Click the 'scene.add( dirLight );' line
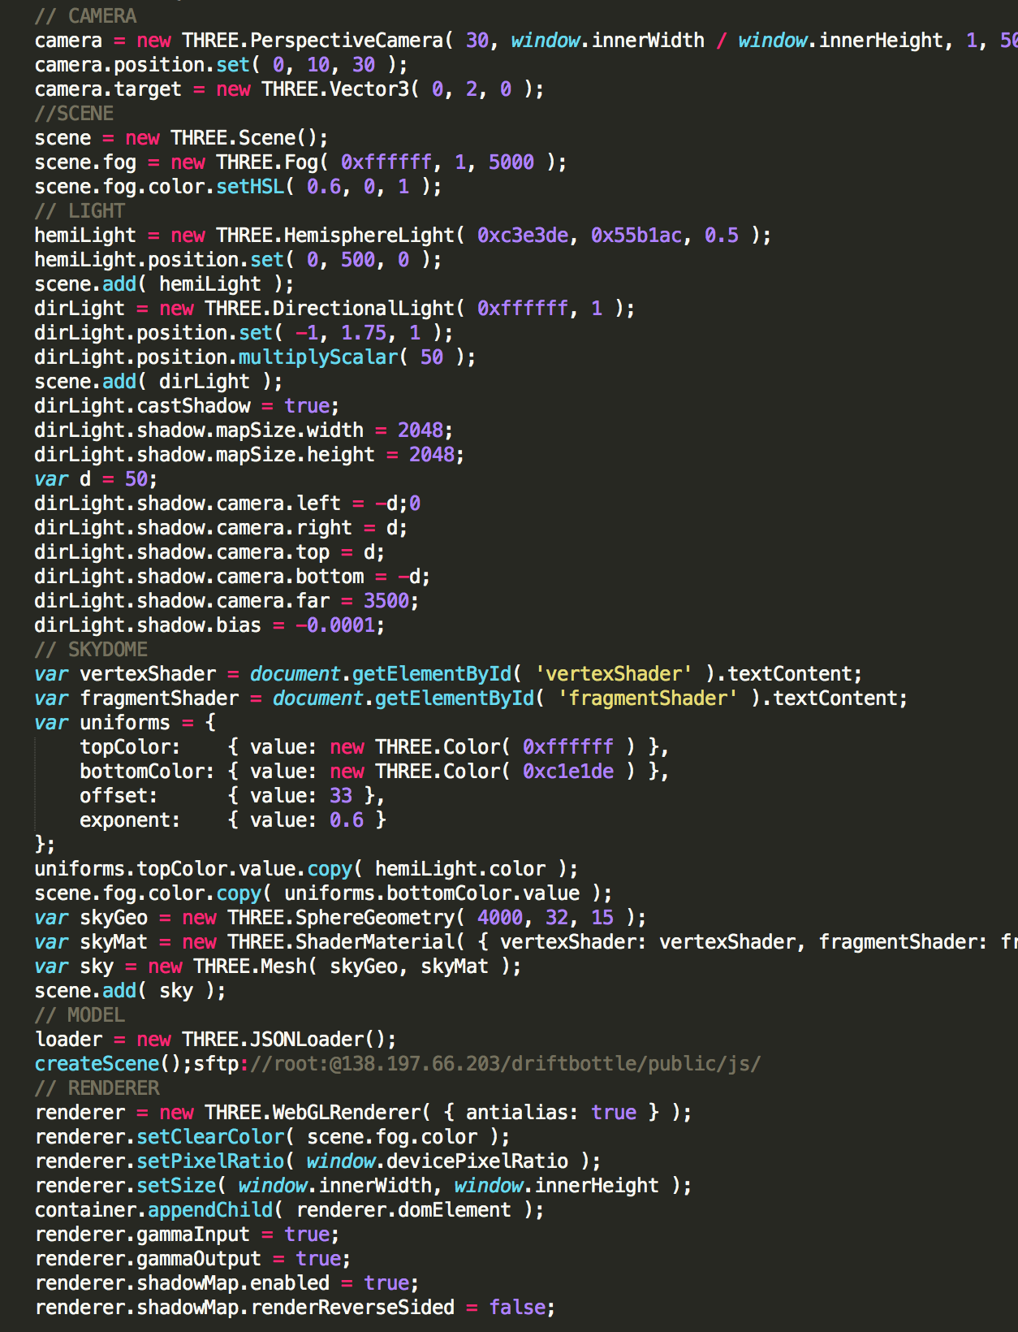Image resolution: width=1018 pixels, height=1332 pixels. [x=158, y=381]
